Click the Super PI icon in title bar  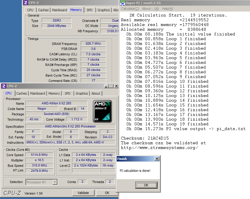click(122, 3)
